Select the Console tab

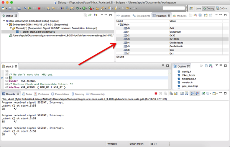(11, 94)
